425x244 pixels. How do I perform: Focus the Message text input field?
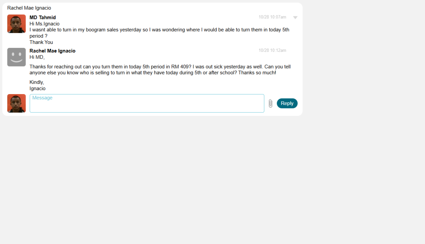pos(147,103)
